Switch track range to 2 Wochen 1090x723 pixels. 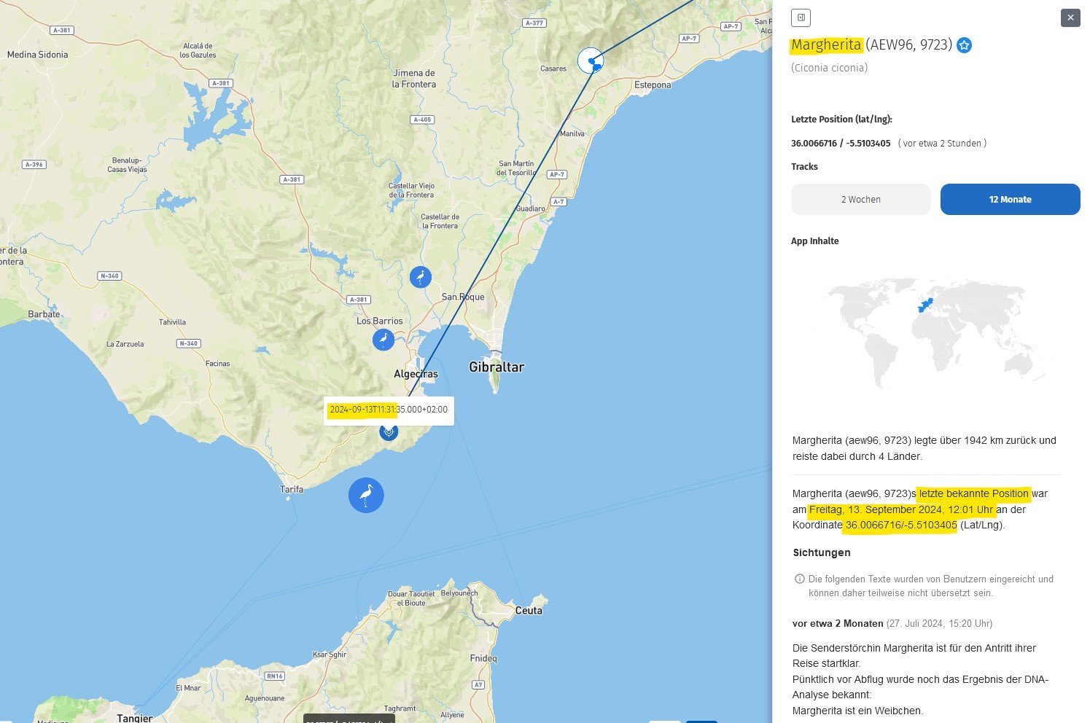click(860, 199)
